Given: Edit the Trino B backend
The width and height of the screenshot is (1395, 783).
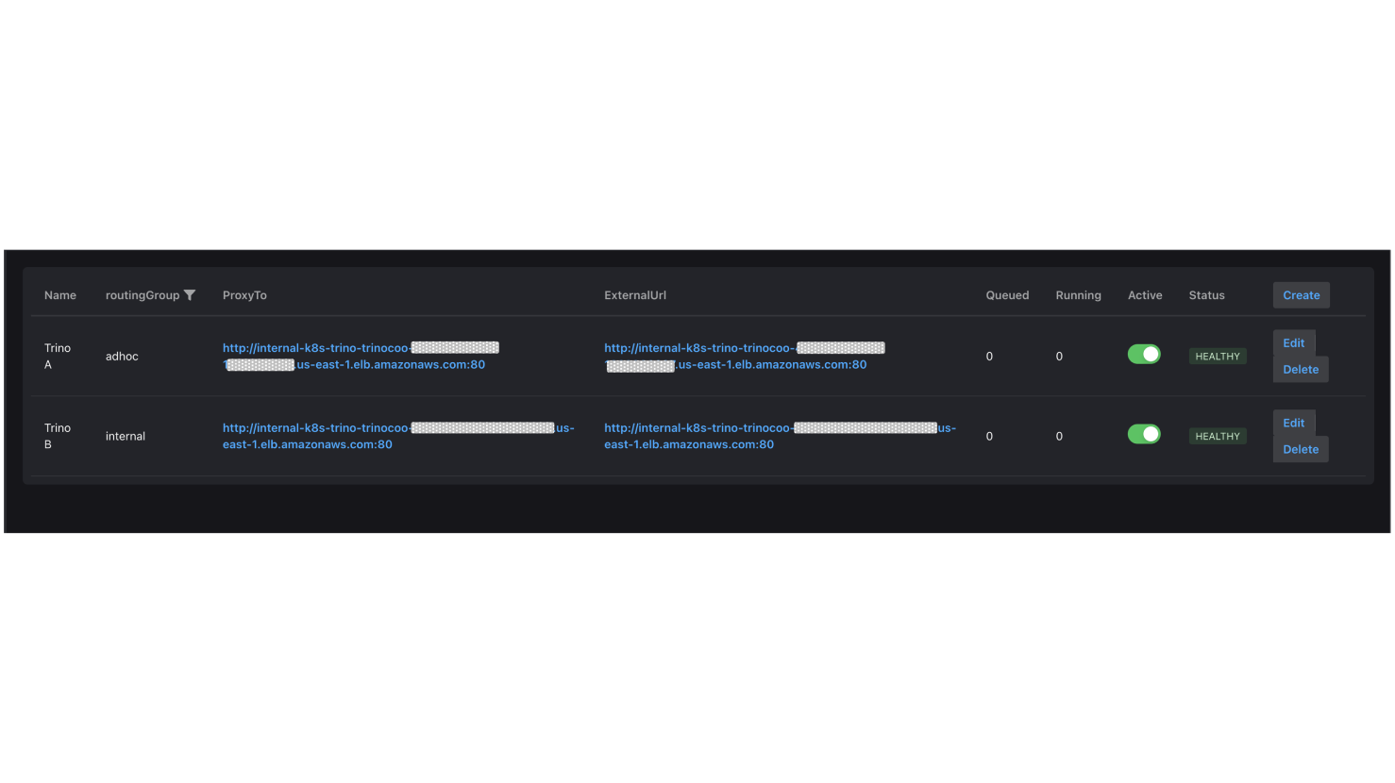Looking at the screenshot, I should click(1293, 424).
